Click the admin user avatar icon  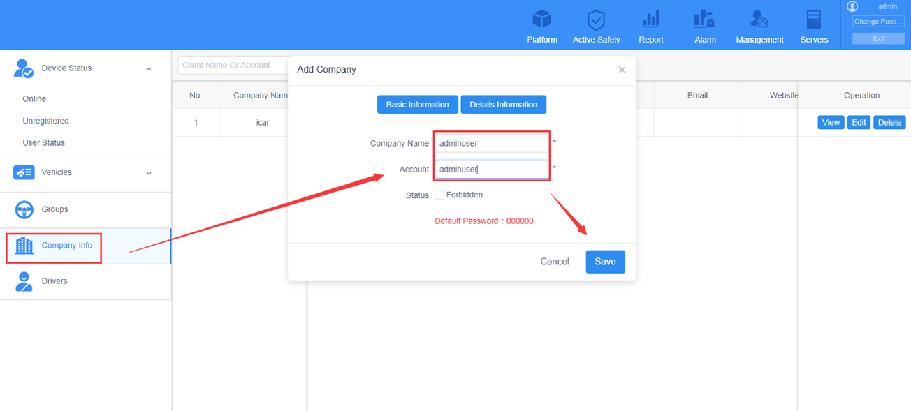(852, 6)
